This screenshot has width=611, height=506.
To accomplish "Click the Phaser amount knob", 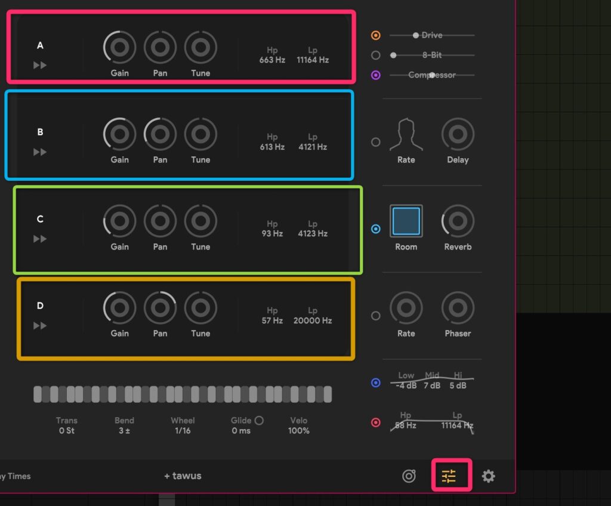I will [x=458, y=308].
